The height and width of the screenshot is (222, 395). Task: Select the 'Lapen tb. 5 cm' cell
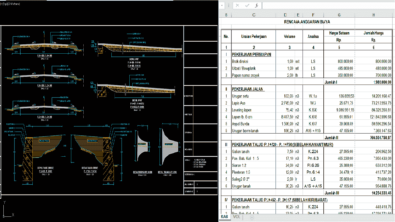coord(254,117)
